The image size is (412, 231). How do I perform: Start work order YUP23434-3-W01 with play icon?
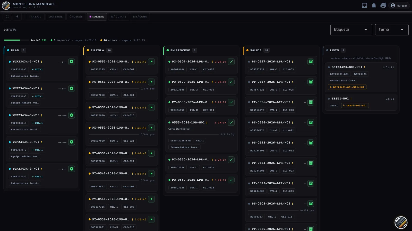(x=72, y=62)
